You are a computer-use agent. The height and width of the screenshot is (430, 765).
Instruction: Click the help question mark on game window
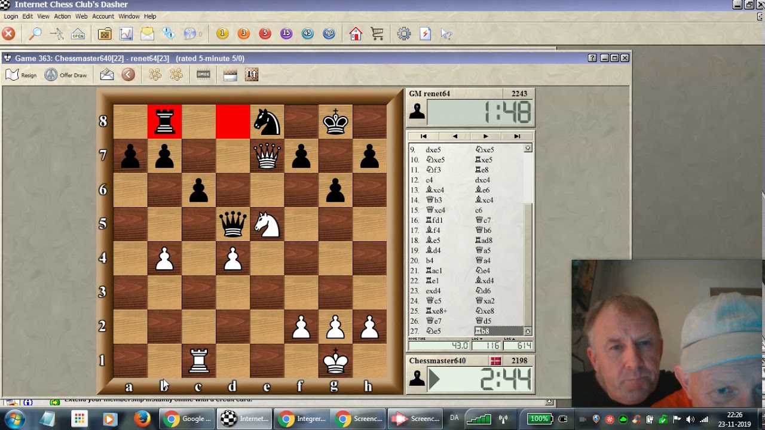[x=592, y=58]
